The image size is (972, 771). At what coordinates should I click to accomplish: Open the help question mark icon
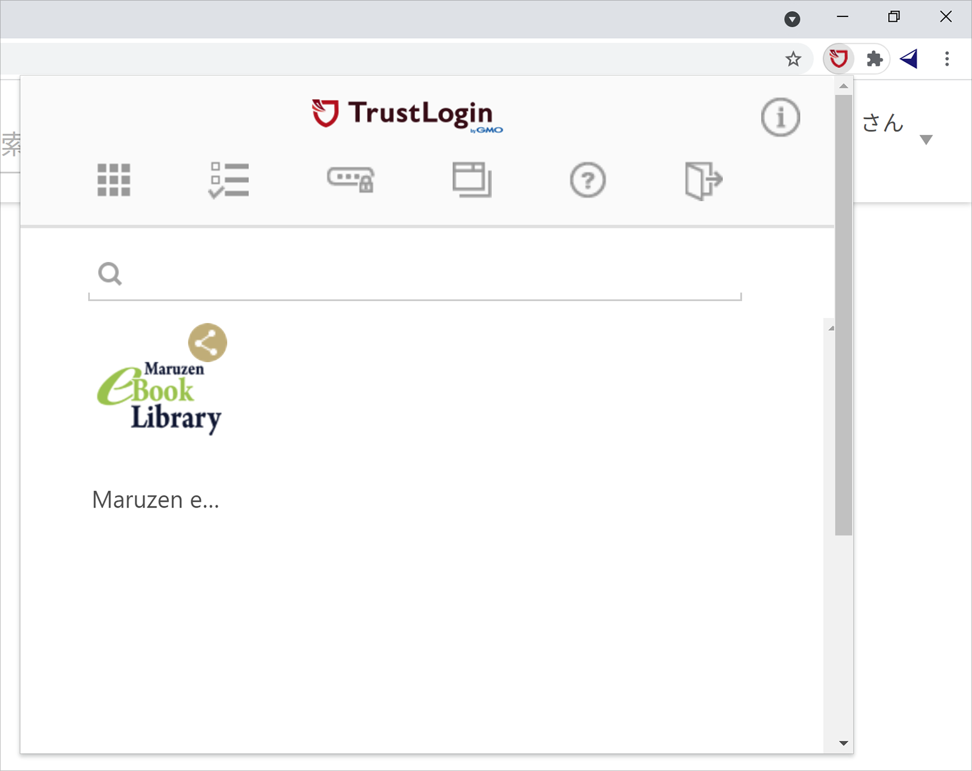point(587,180)
